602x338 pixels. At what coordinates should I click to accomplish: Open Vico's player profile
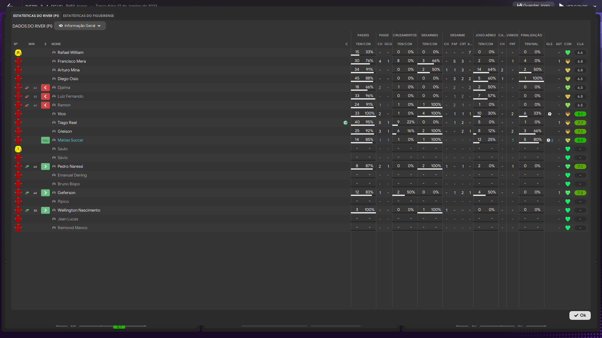61,114
